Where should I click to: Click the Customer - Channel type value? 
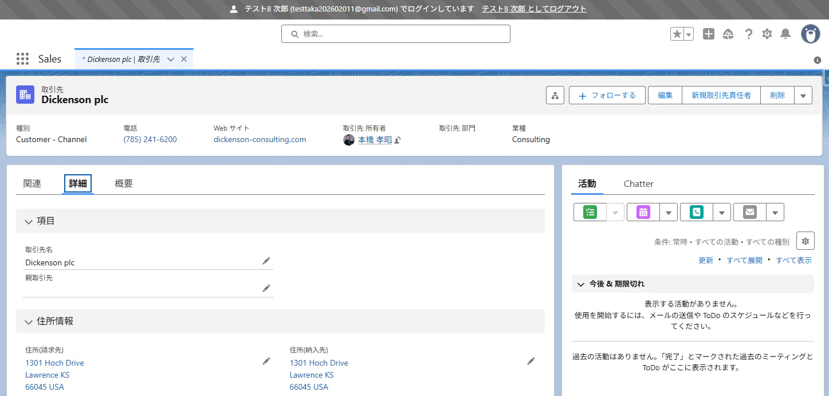tap(52, 139)
